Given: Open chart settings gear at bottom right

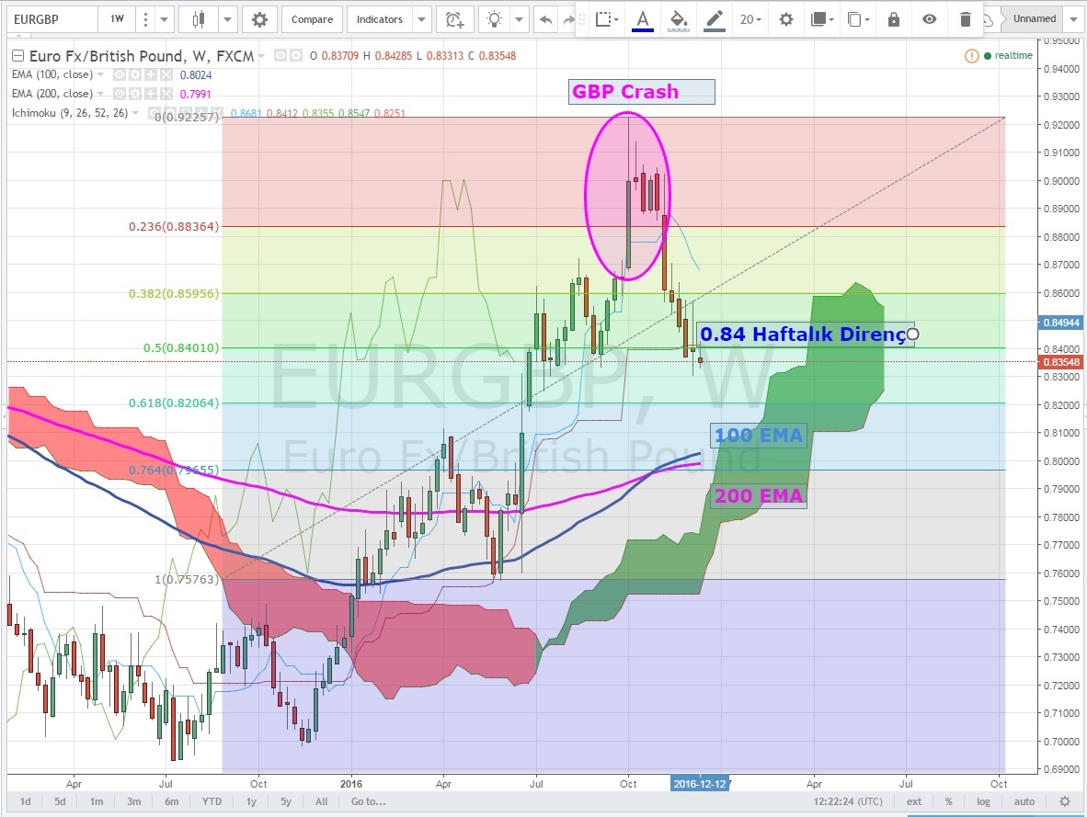Looking at the screenshot, I should point(1065,801).
